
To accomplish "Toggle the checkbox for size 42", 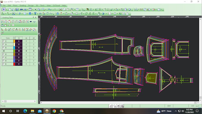I will coord(3,58).
